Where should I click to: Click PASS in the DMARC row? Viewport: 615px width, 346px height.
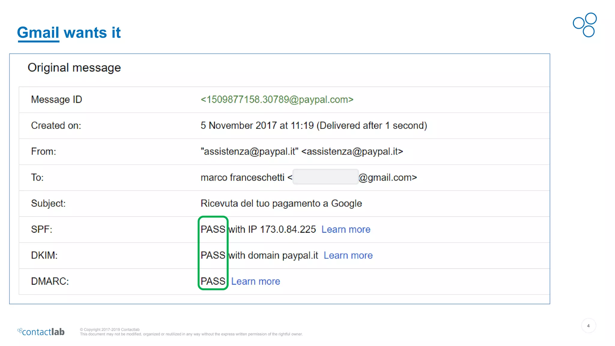[x=213, y=281]
